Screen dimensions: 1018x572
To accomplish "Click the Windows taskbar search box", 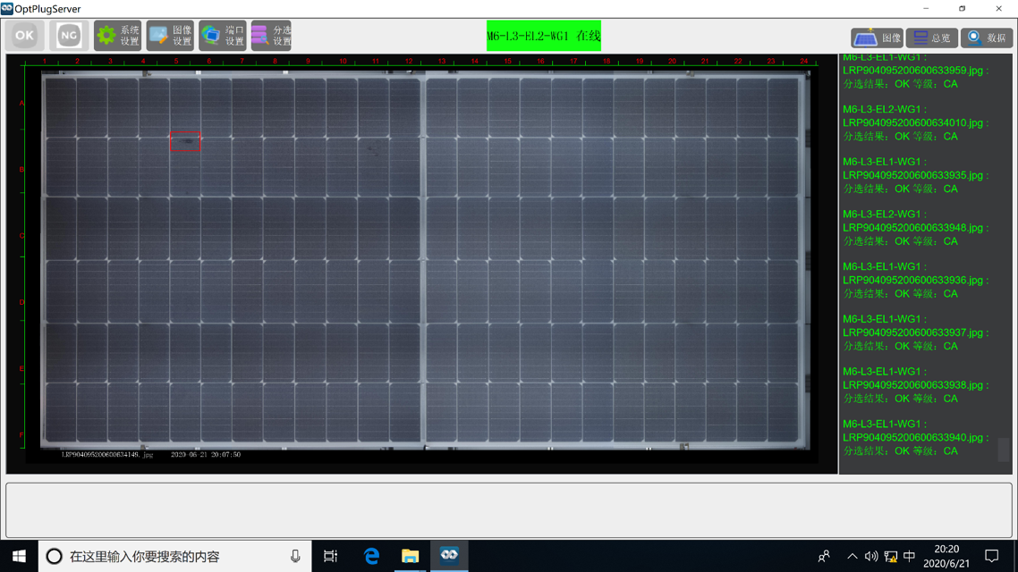I will pyautogui.click(x=174, y=556).
